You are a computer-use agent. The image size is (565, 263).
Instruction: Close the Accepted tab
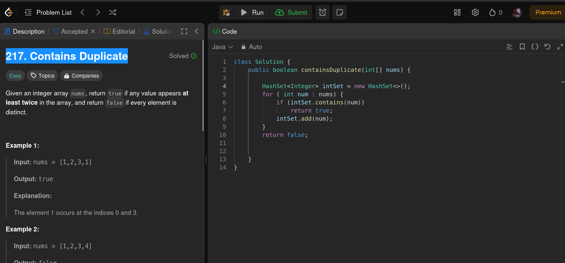pyautogui.click(x=93, y=31)
